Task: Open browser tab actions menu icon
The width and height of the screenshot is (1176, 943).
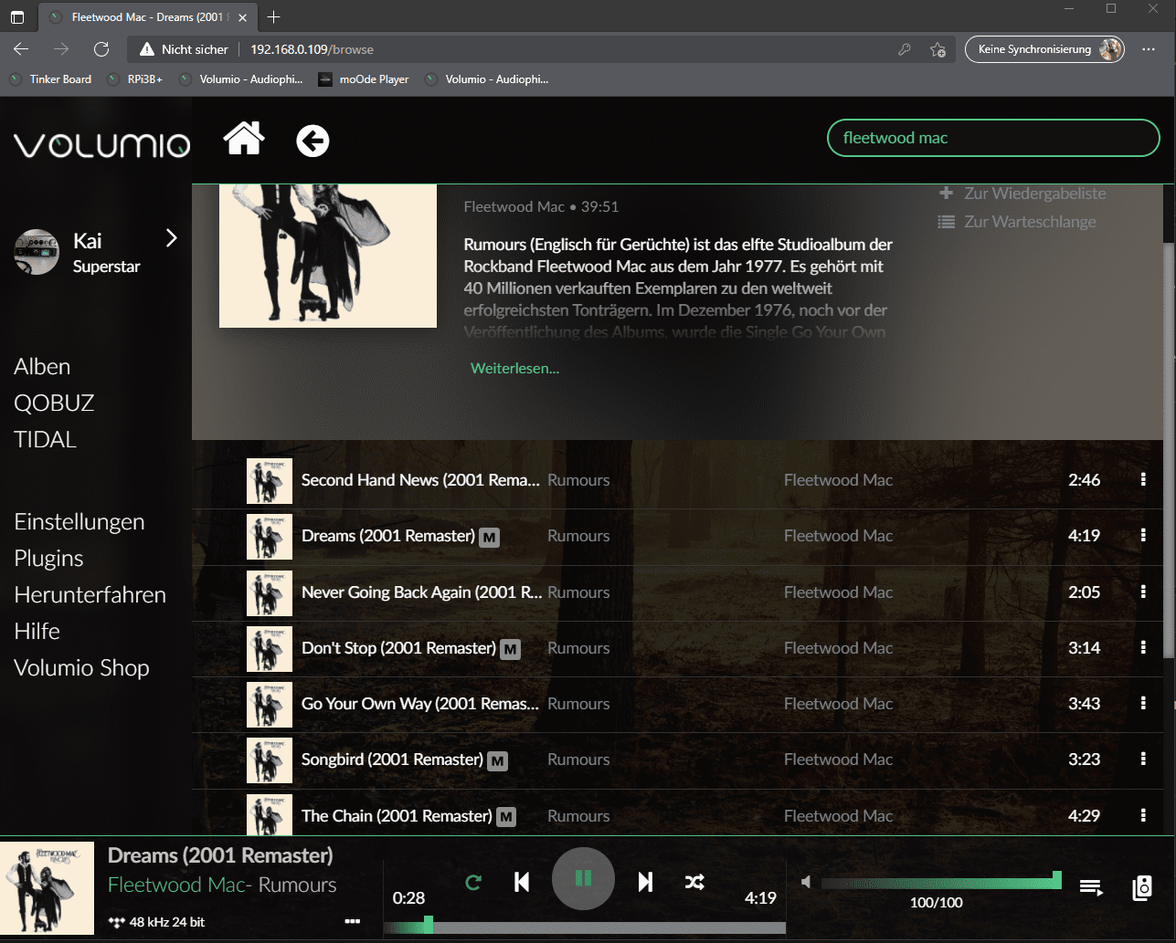Action: point(17,17)
